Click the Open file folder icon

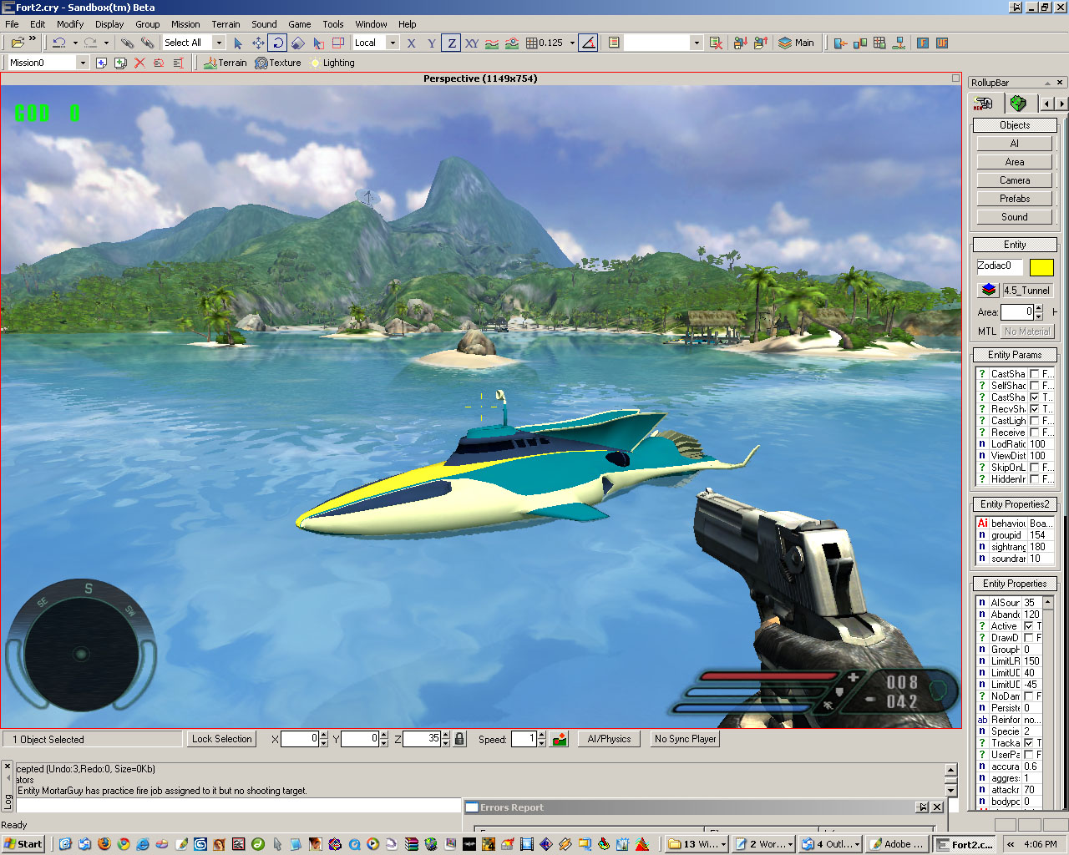[x=17, y=43]
